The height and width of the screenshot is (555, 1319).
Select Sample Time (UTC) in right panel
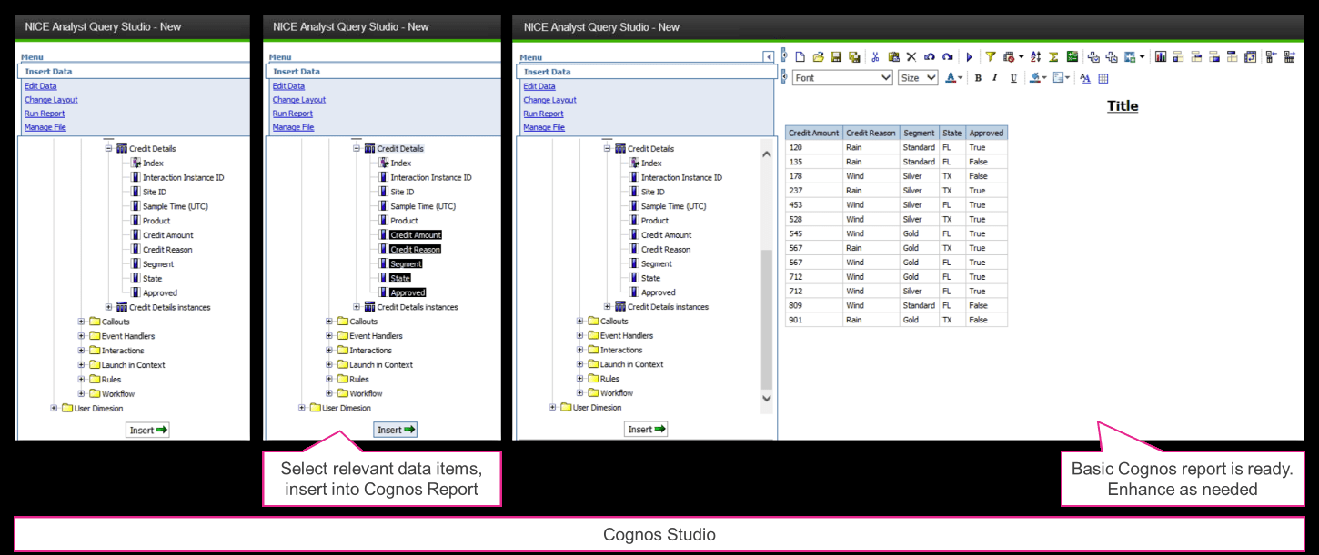coord(673,206)
